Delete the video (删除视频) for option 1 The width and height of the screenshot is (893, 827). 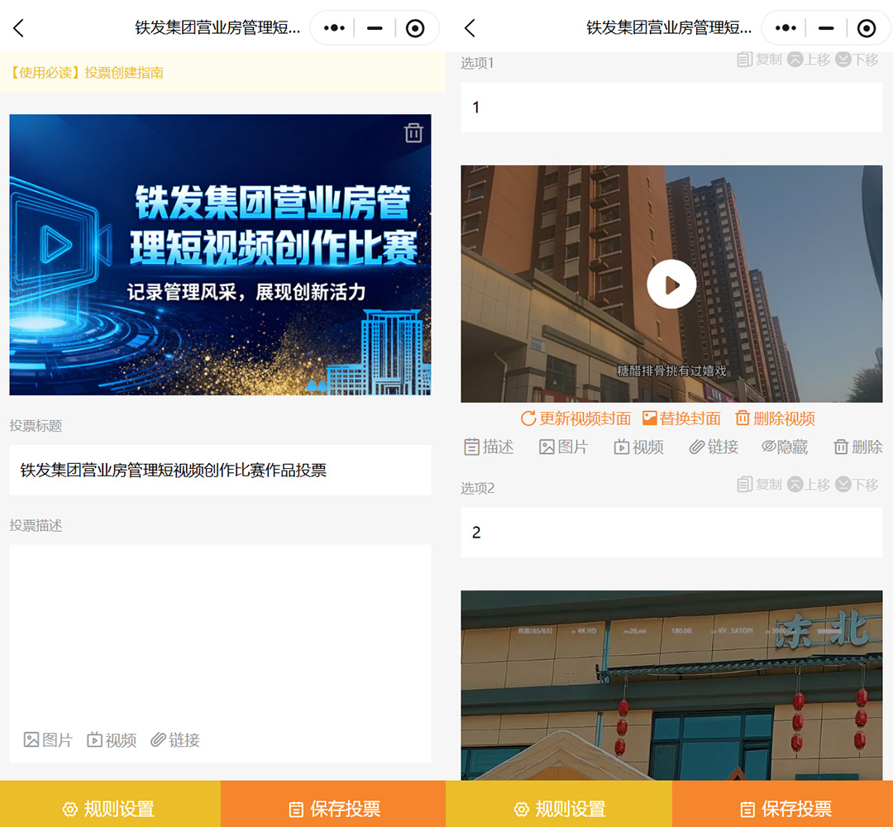point(775,418)
